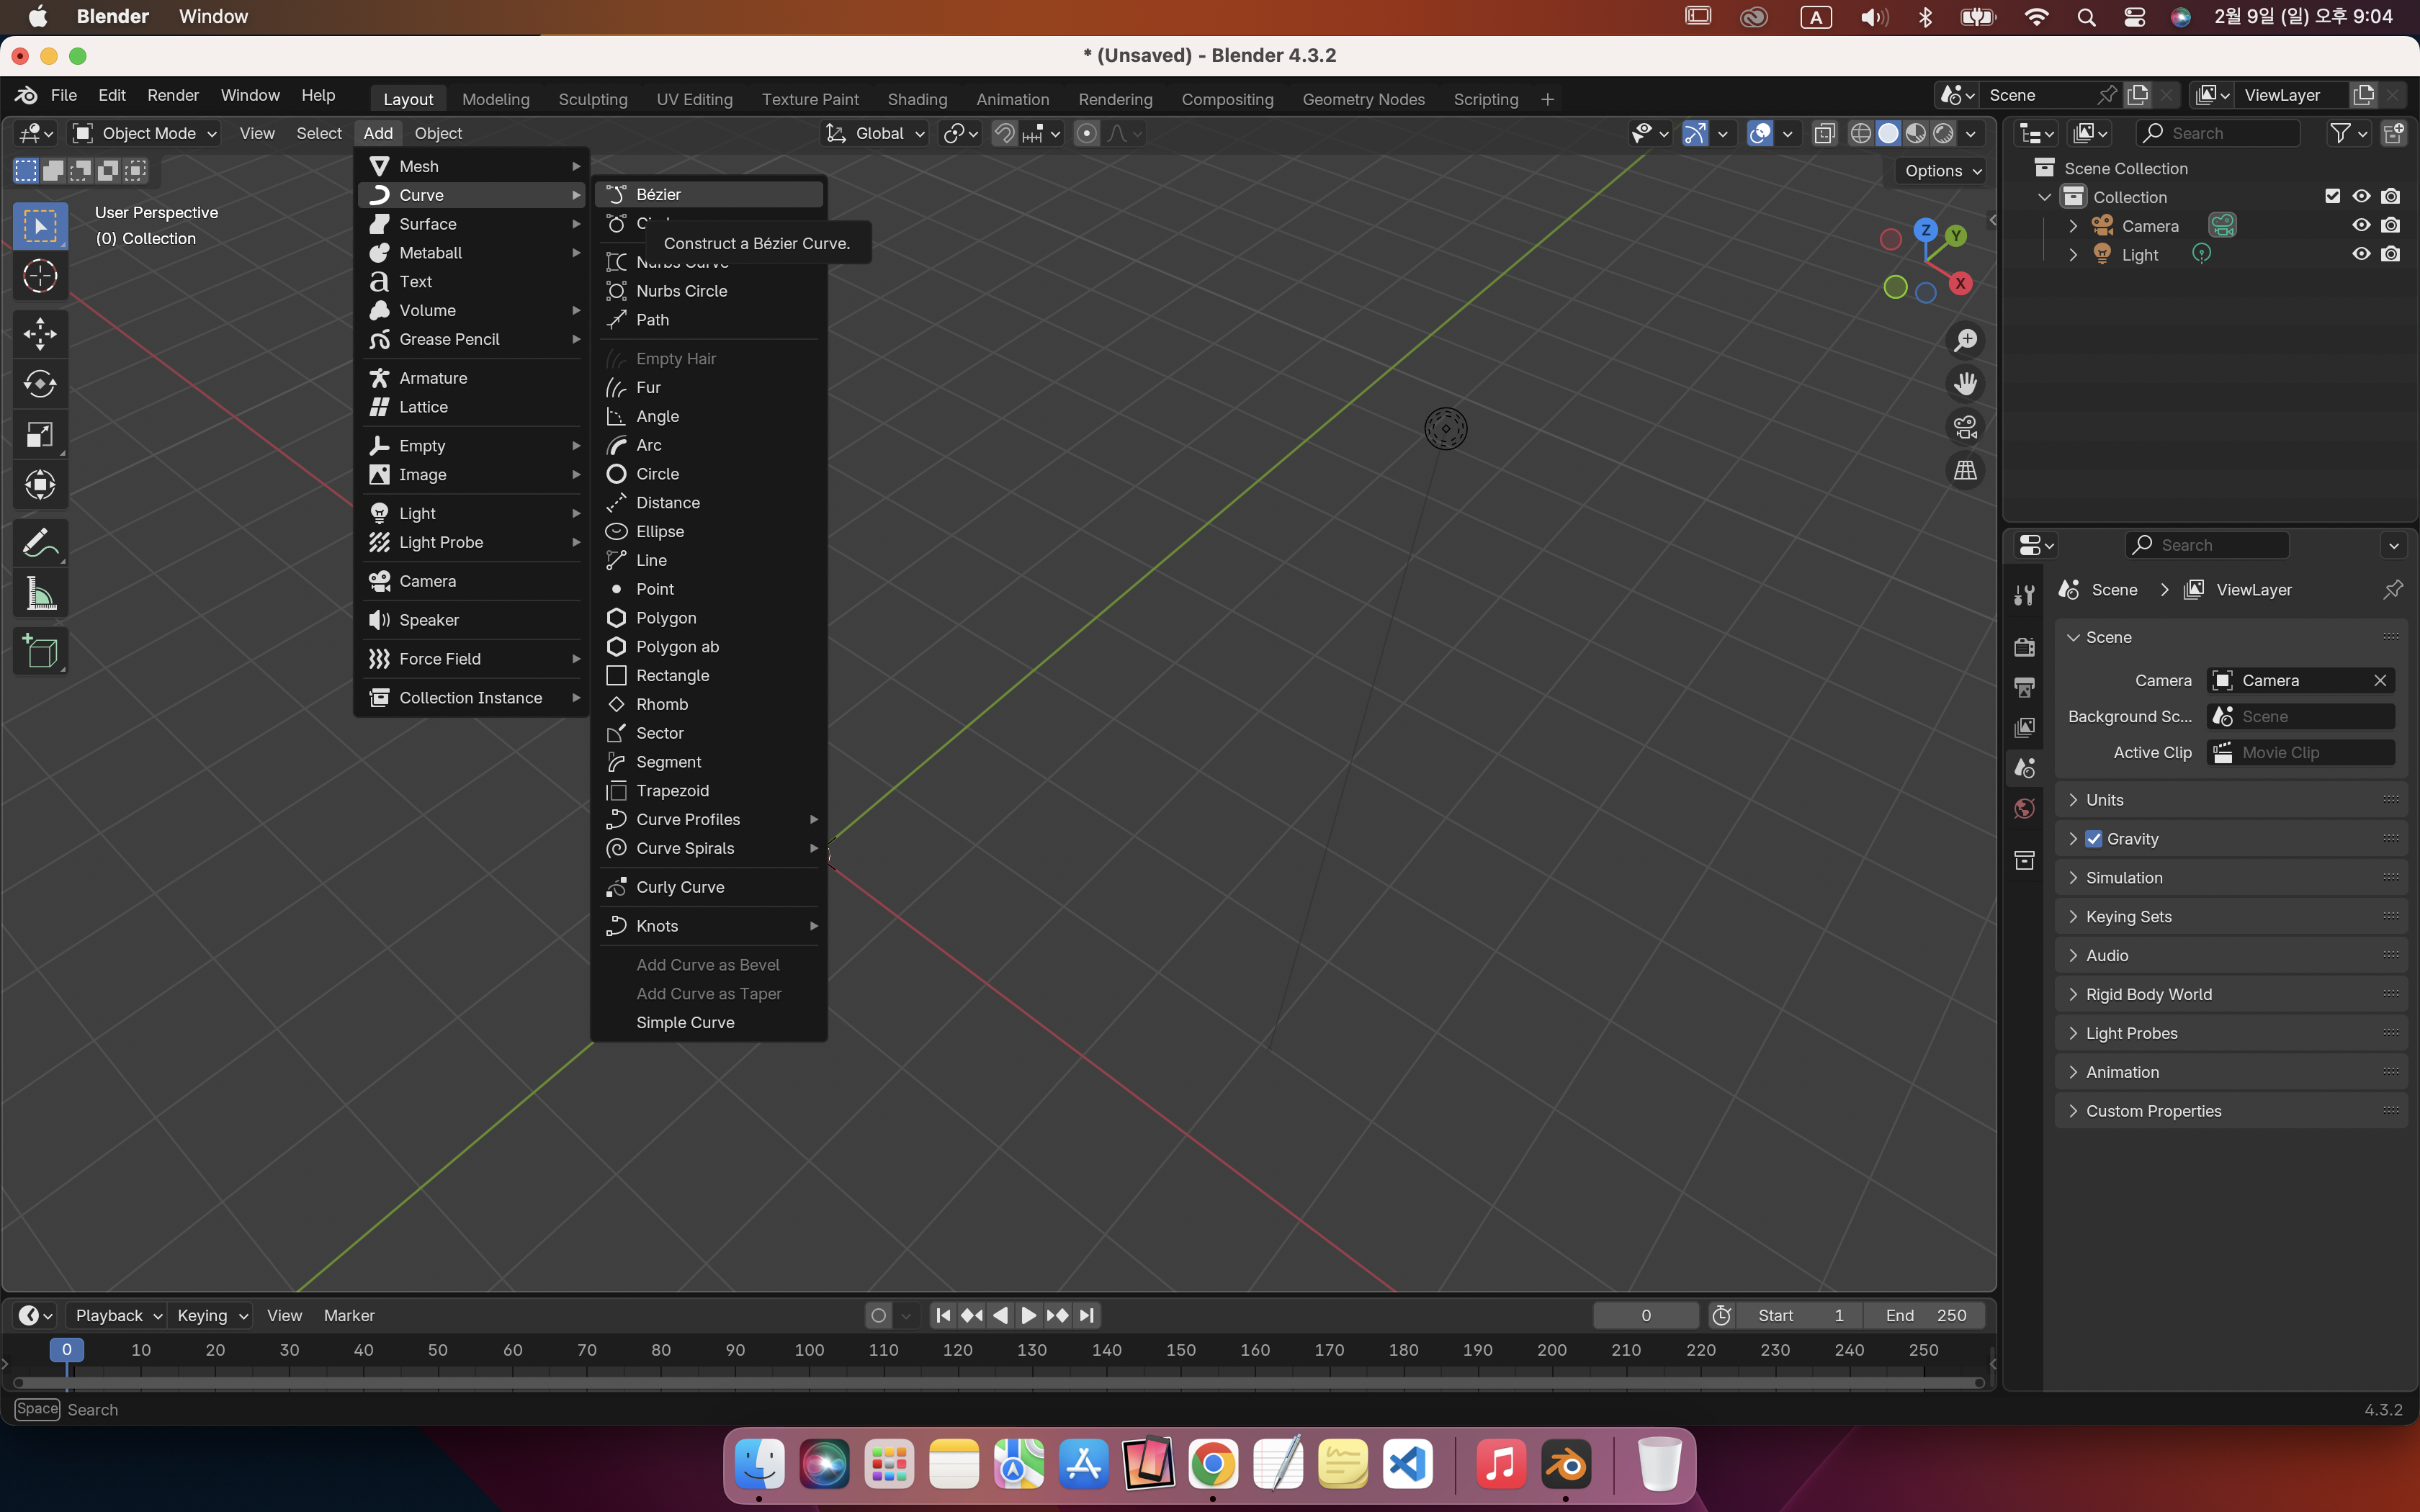Expand the Keying Sets panel
This screenshot has height=1512, width=2420.
pos(2230,917)
